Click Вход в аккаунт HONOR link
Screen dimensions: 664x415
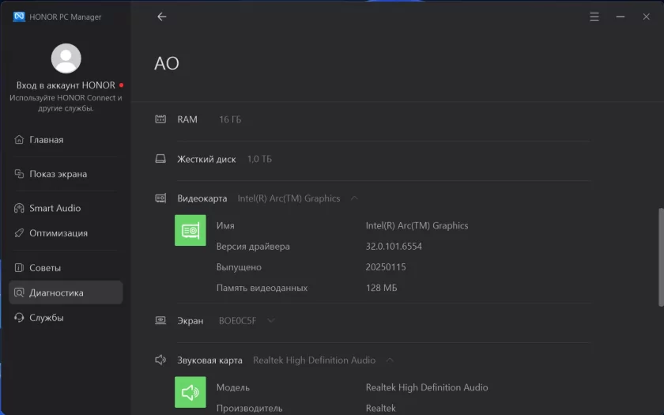(66, 85)
